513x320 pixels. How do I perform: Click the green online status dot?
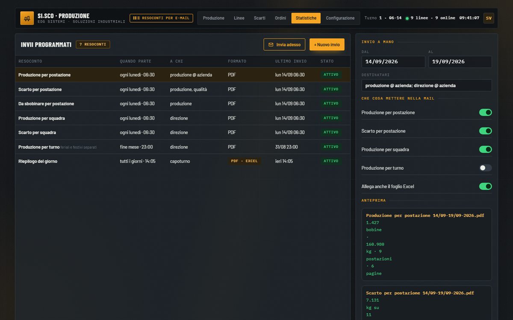[x=407, y=18]
